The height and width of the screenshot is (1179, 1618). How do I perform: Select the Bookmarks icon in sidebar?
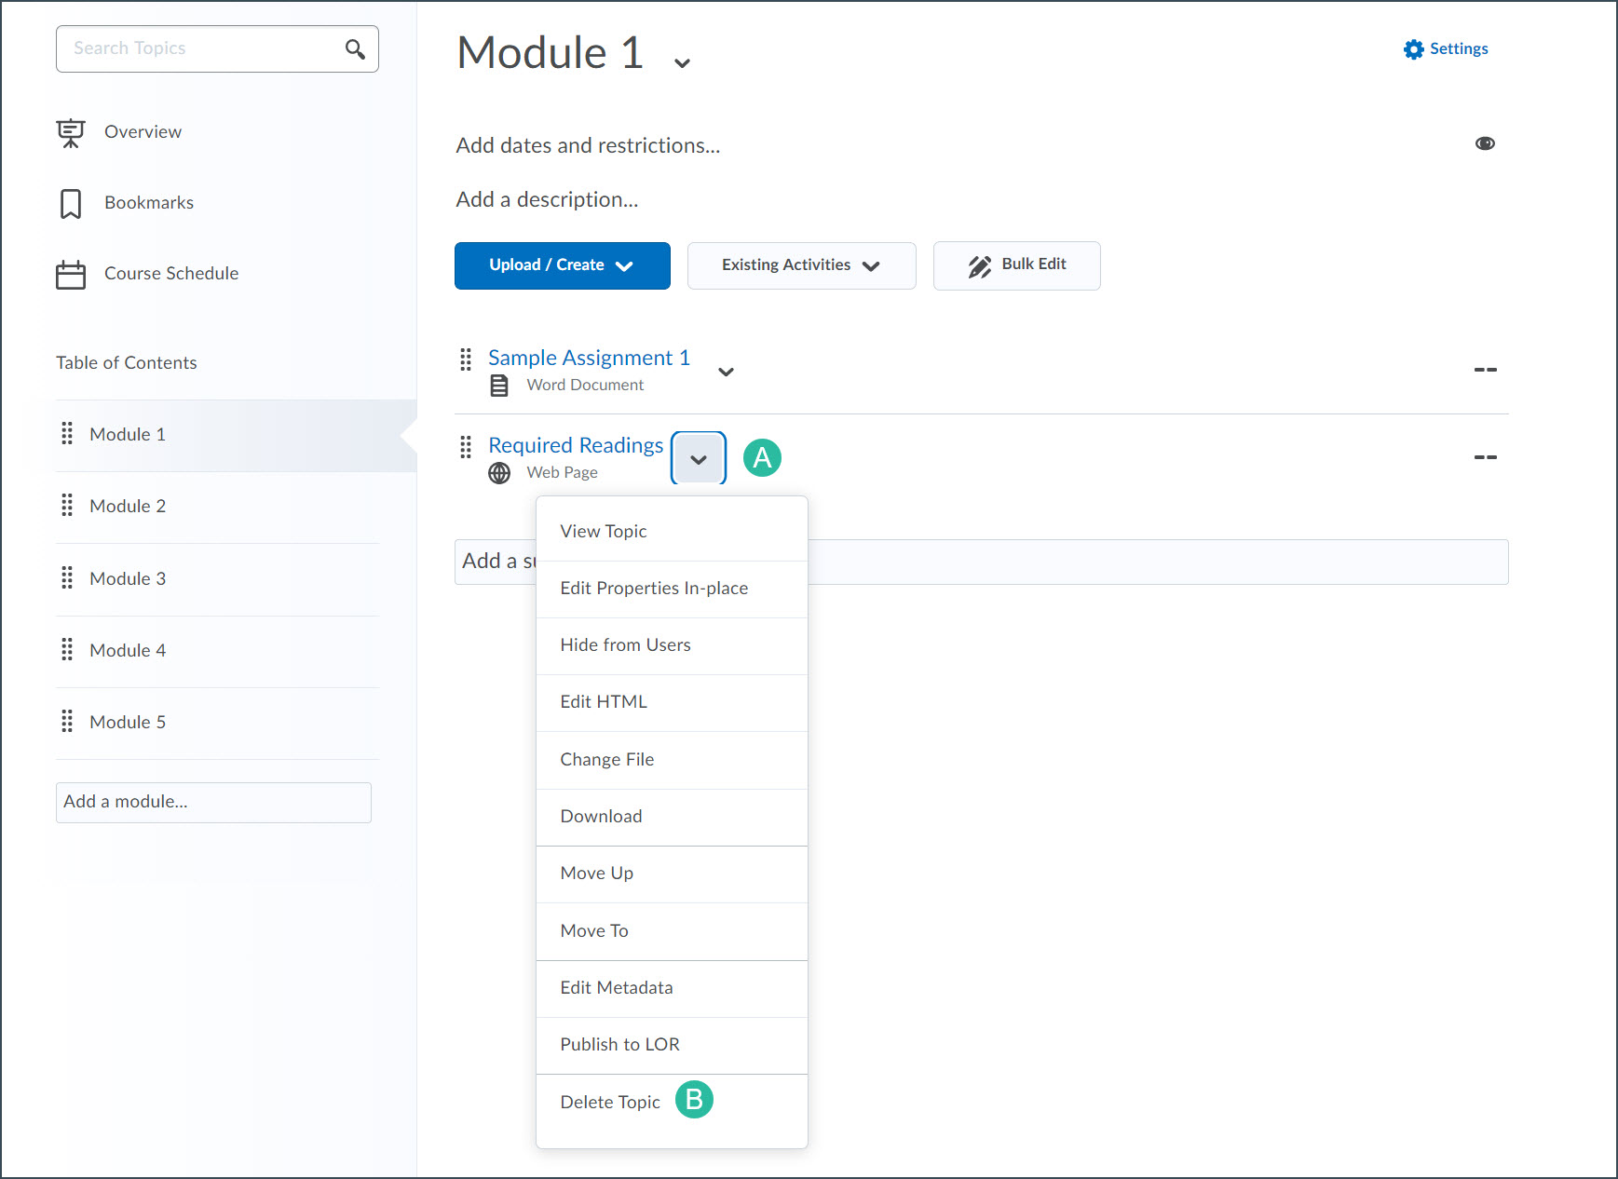point(71,203)
